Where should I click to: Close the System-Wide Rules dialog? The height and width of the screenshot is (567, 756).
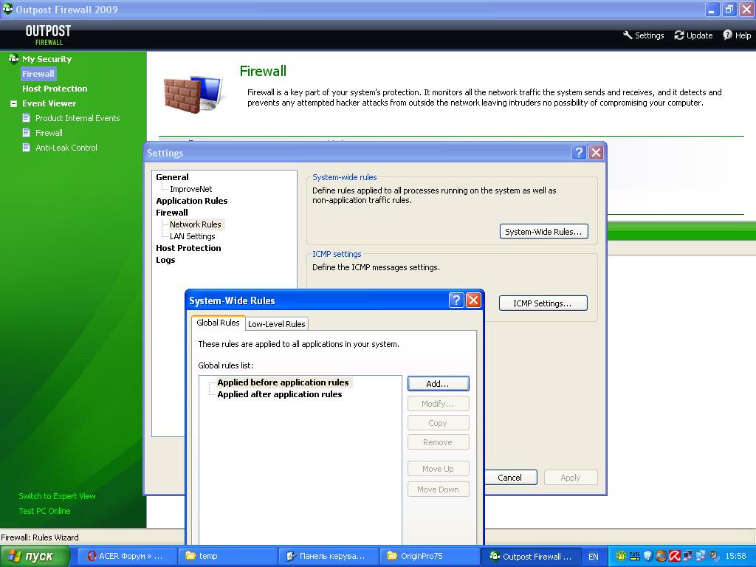[x=473, y=300]
